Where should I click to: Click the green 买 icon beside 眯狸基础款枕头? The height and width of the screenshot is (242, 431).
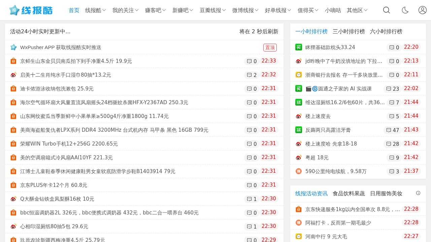coord(299,47)
